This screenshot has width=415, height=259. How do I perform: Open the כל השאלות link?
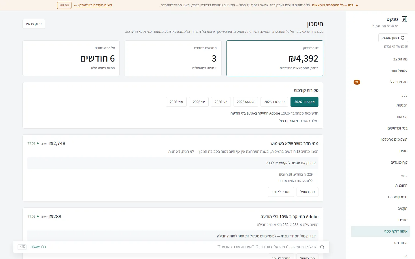click(38, 247)
